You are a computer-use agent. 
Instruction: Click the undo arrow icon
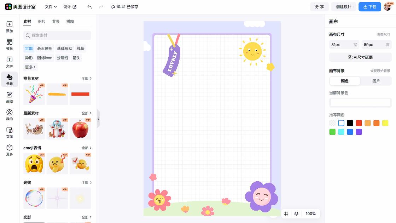[89, 7]
